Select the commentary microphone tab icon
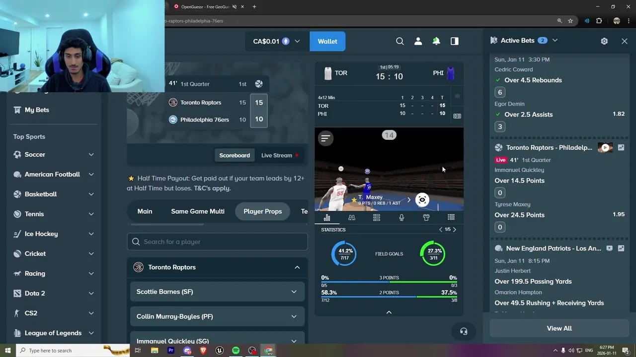The image size is (636, 357). pos(401,217)
